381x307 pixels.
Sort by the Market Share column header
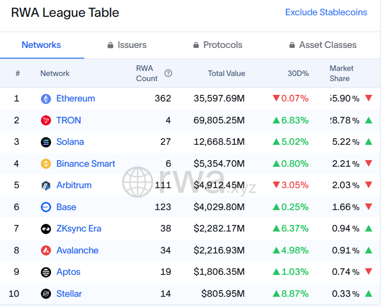tap(341, 73)
